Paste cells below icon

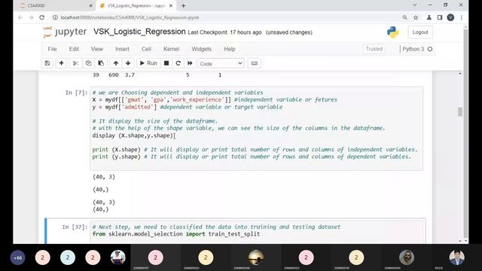coord(101,63)
